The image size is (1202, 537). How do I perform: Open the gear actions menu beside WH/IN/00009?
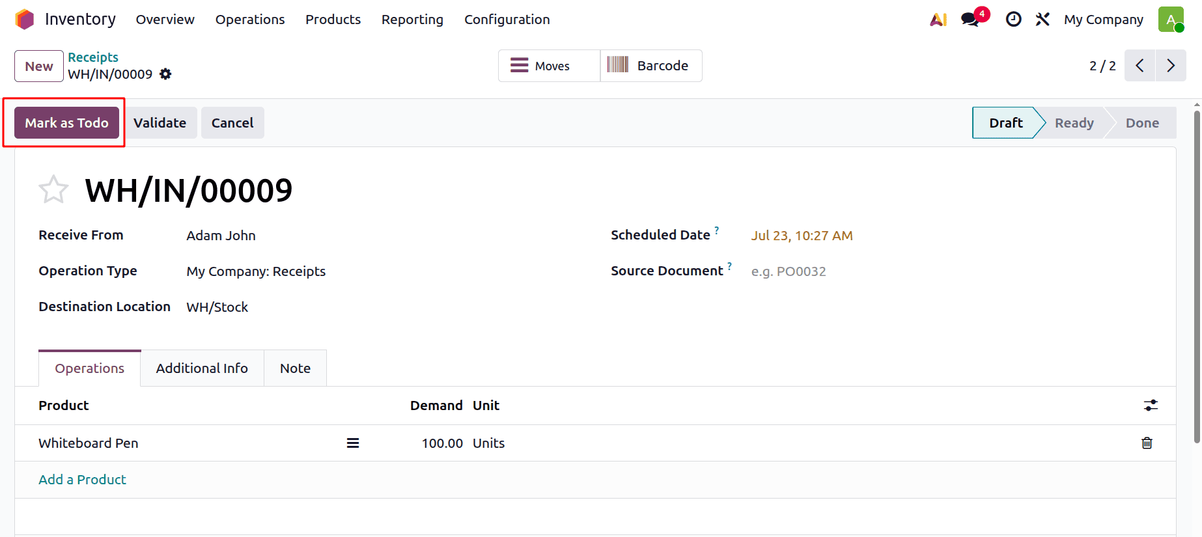pyautogui.click(x=166, y=74)
